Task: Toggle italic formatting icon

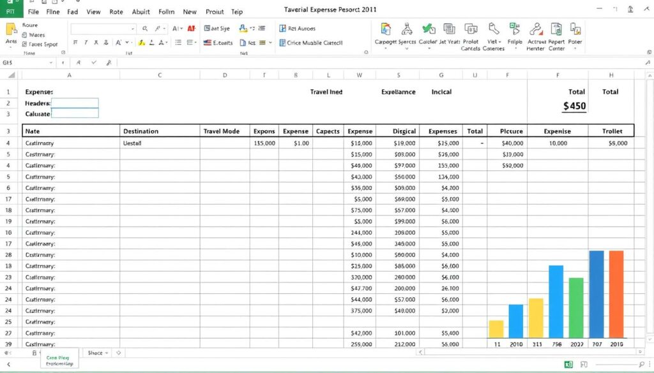Action: pos(86,42)
